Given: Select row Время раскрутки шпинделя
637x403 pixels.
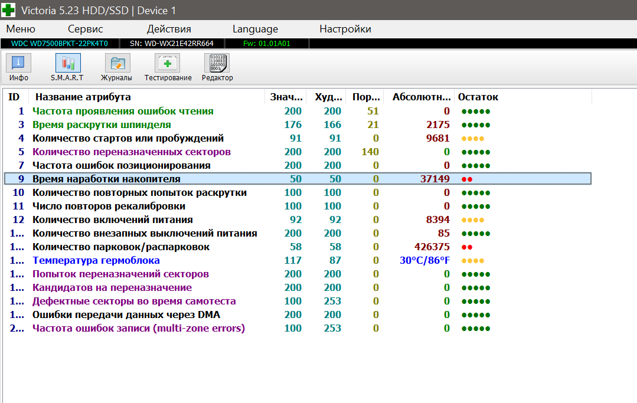Looking at the screenshot, I should [298, 124].
